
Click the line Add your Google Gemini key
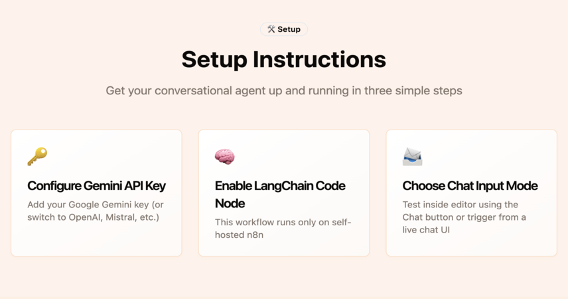click(96, 205)
